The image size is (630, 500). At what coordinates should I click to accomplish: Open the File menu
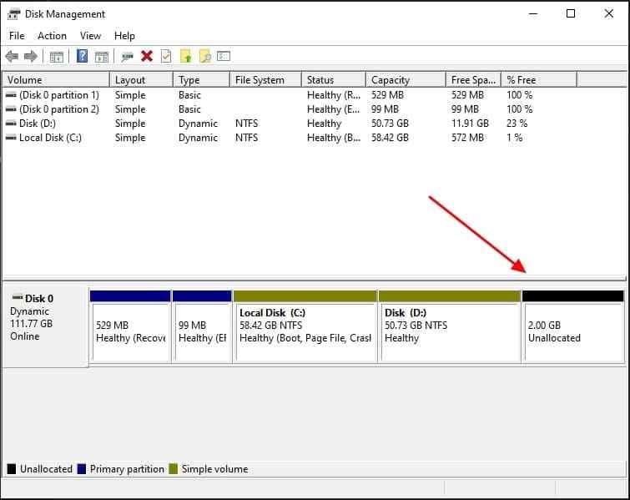coord(17,36)
